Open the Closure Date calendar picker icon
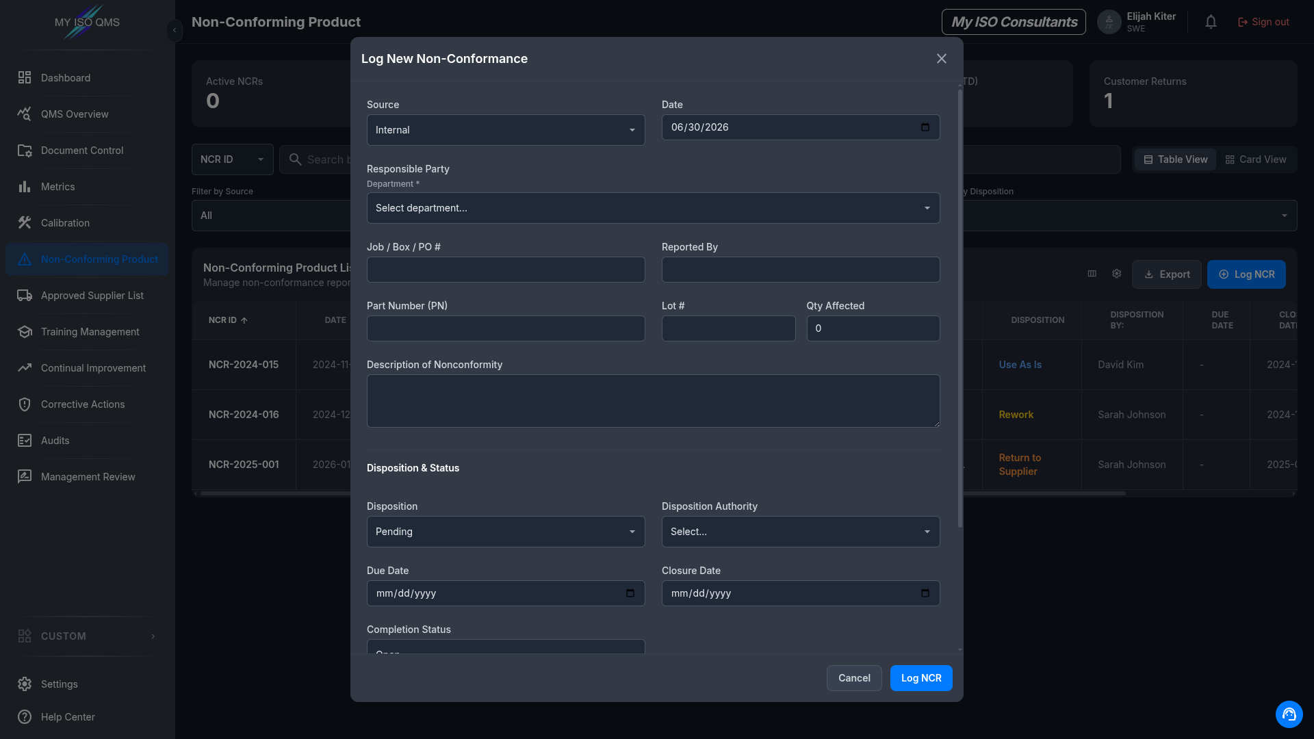 [925, 593]
